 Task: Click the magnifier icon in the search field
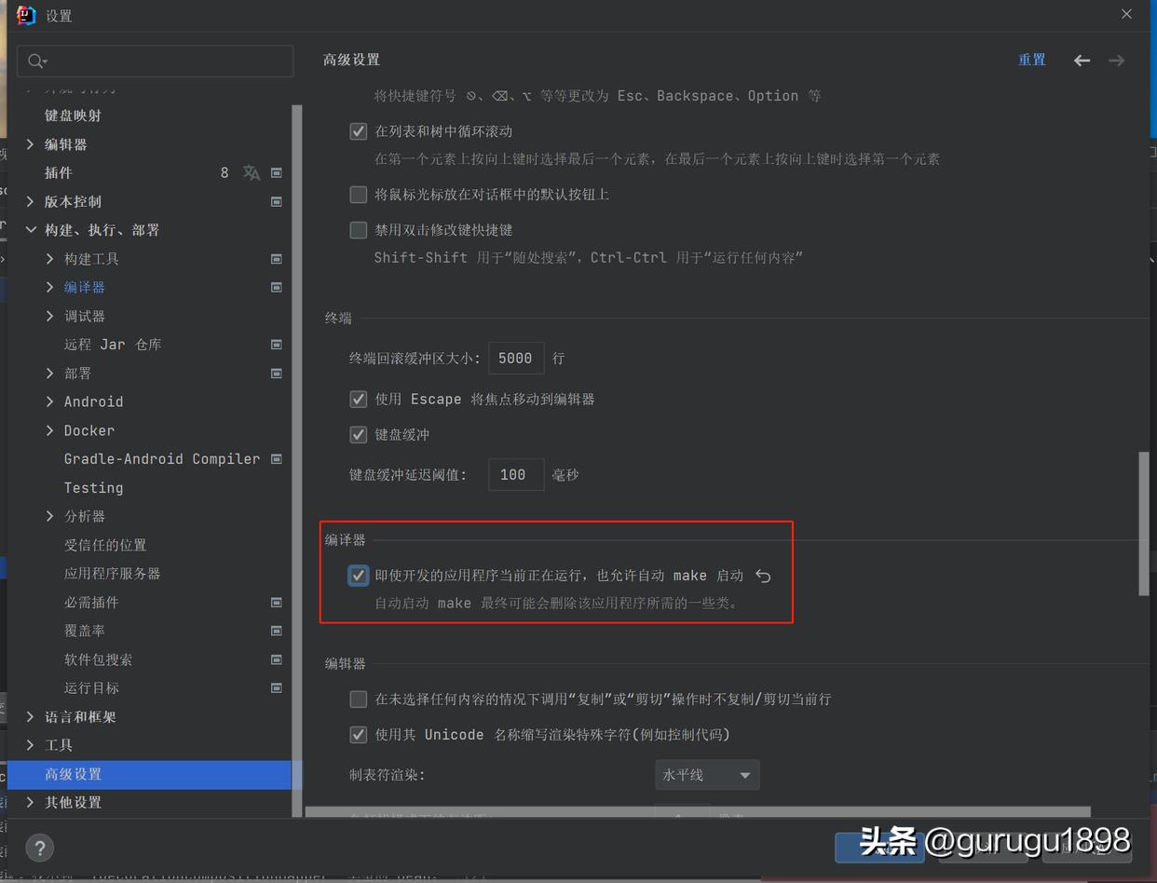tap(35, 60)
